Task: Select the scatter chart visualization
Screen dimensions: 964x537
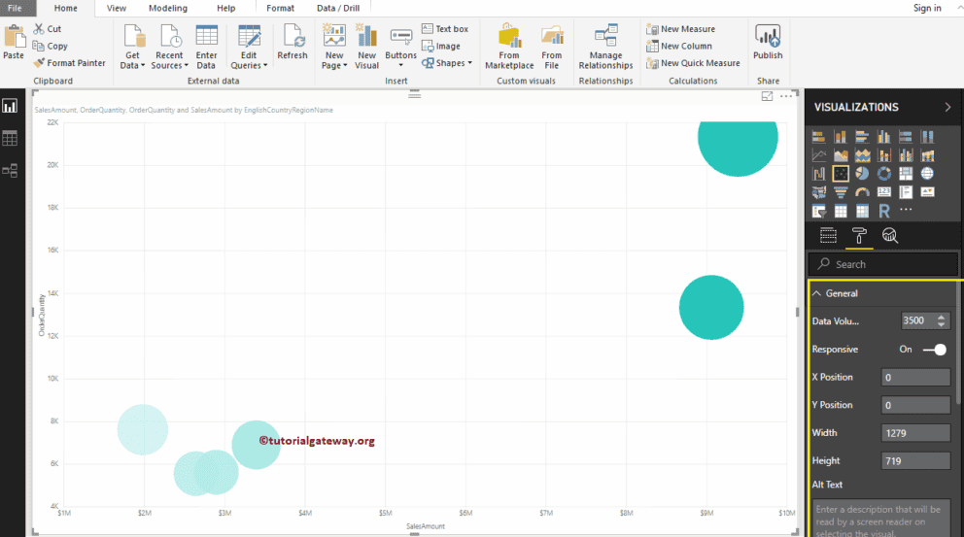Action: point(841,174)
